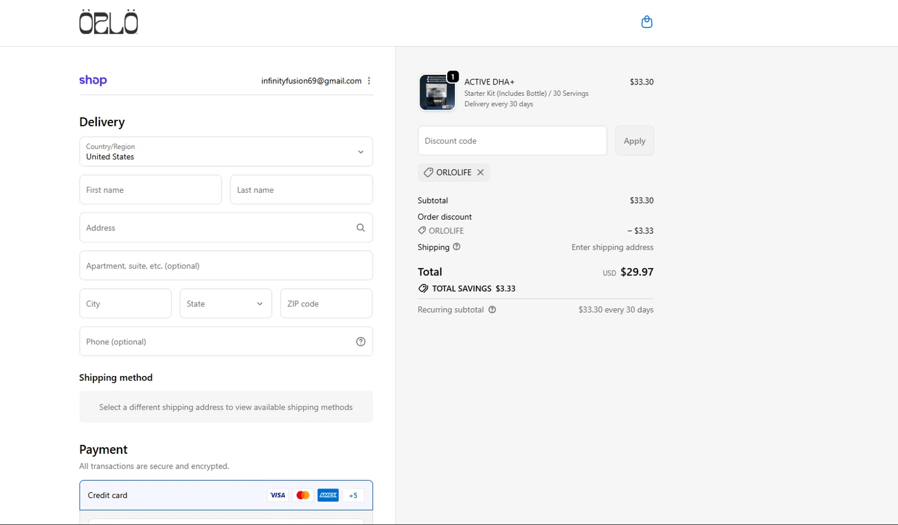Focus the City field
This screenshot has height=525, width=898.
point(125,304)
